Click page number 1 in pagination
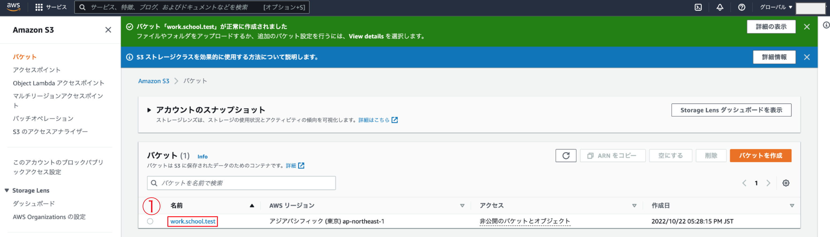This screenshot has height=237, width=830. tap(756, 183)
